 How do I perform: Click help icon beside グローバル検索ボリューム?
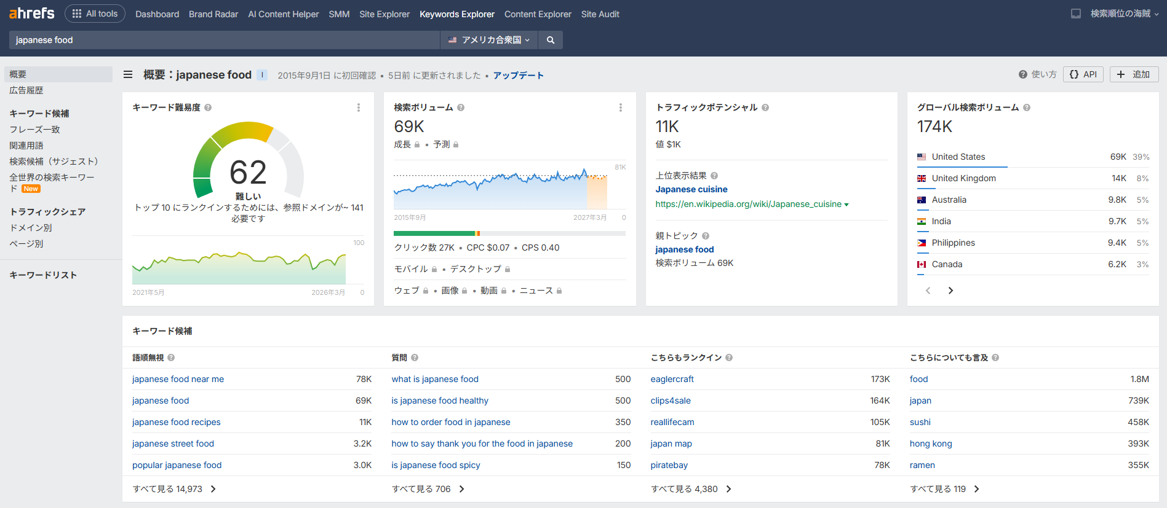pyautogui.click(x=1027, y=107)
